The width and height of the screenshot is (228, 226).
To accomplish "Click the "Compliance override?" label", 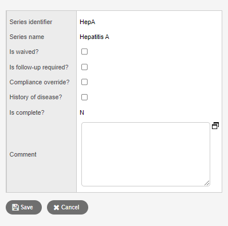I will (x=40, y=82).
